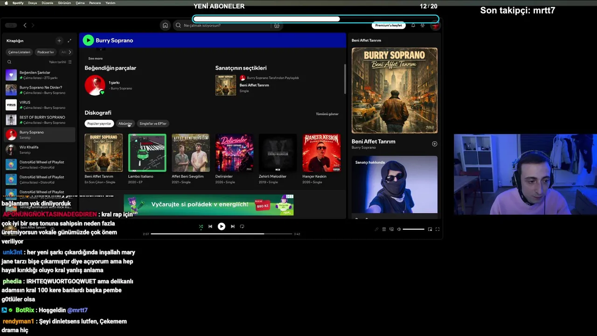597x336 pixels.
Task: Add Beni Affet Tanrım to library plus icon
Action: point(434,144)
